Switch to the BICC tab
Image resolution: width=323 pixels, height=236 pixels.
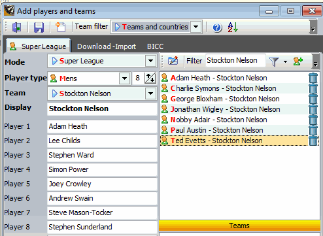pyautogui.click(x=156, y=46)
